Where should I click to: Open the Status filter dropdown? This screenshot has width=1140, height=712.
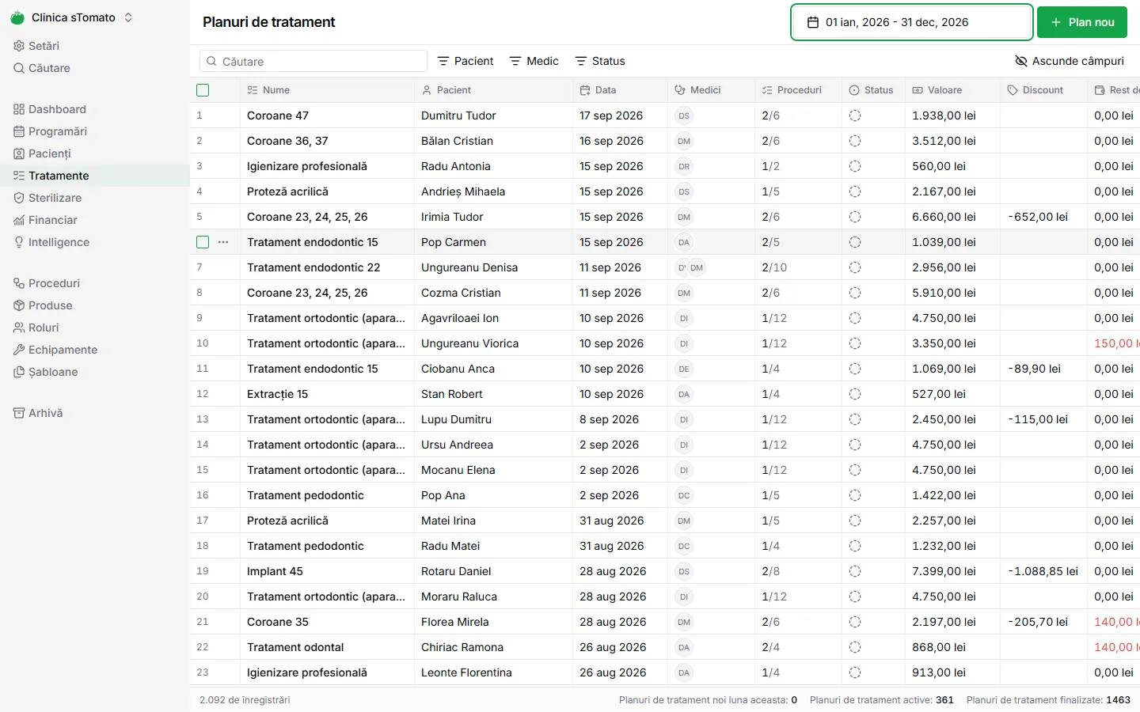pos(600,61)
